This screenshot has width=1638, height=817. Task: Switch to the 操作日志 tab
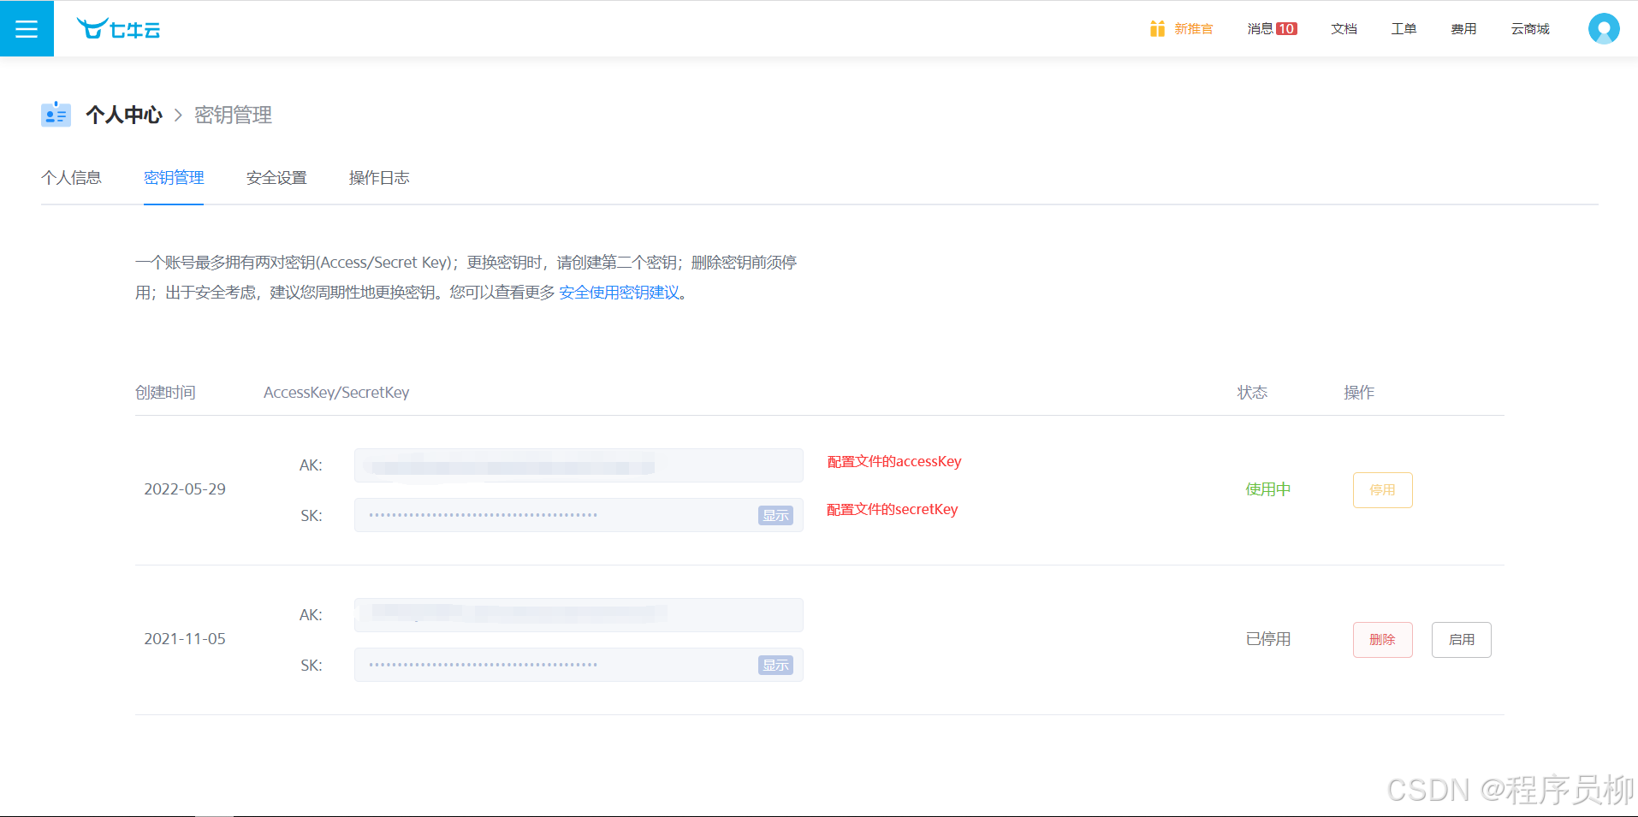coord(379,177)
